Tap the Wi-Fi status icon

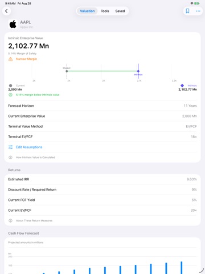click(x=192, y=3)
